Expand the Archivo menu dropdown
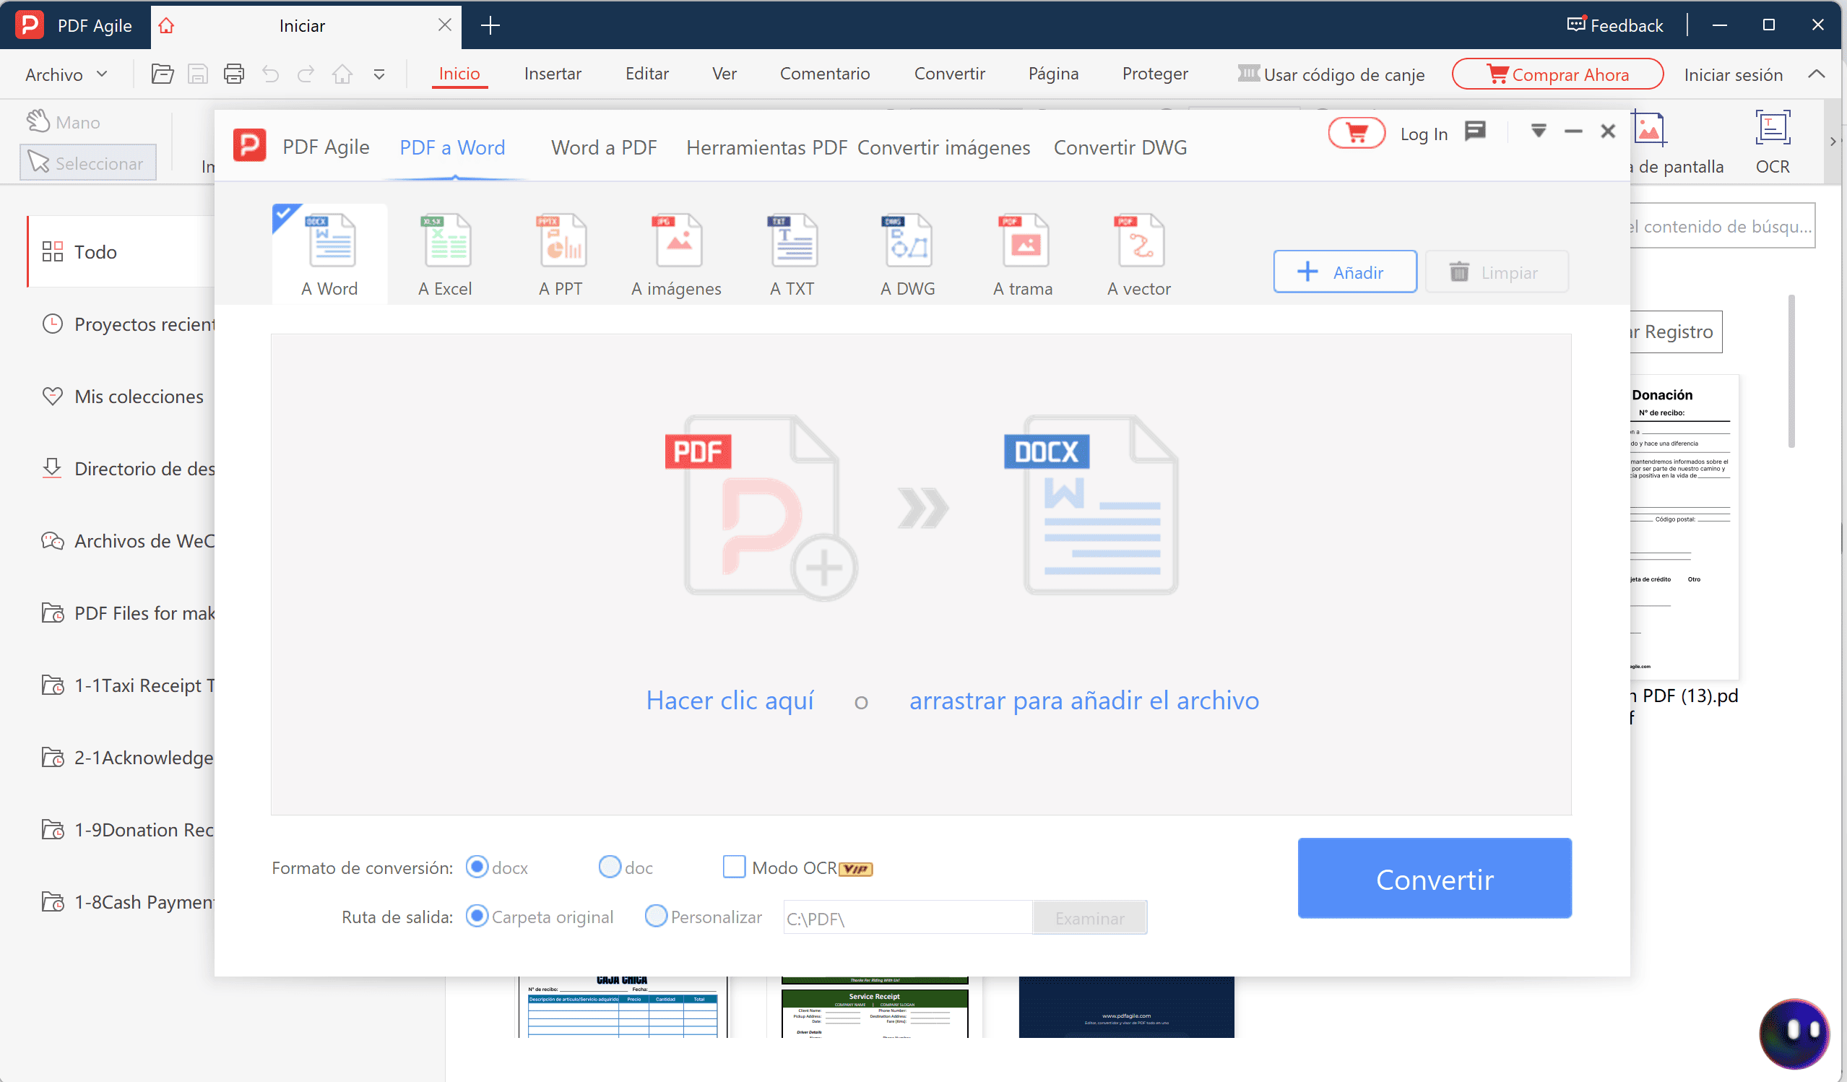The image size is (1847, 1082). pyautogui.click(x=66, y=74)
